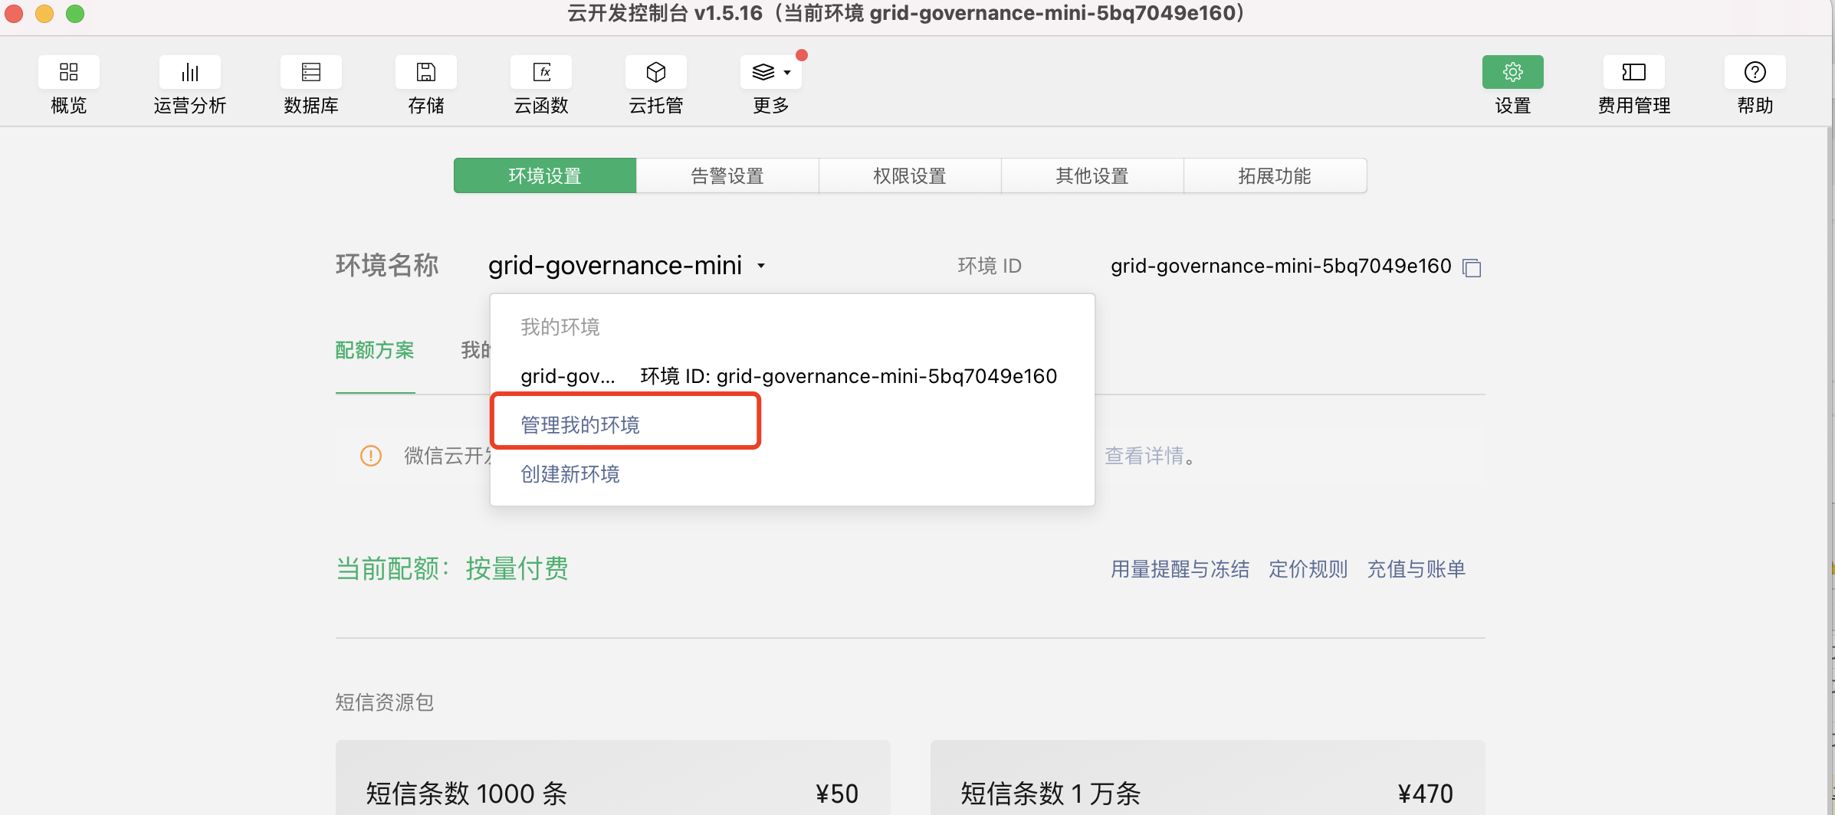1835x815 pixels.
Task: Click 我的环境 header in dropdown
Action: coord(560,327)
